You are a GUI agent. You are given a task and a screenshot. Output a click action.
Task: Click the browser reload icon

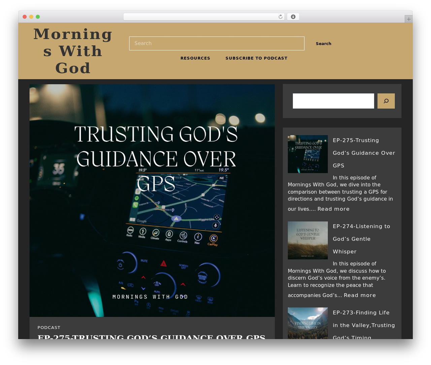tap(280, 17)
